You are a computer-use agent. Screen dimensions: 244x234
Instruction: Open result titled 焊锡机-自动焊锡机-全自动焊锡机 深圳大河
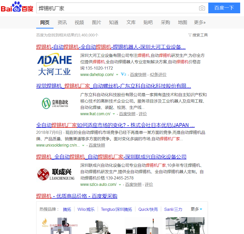point(111,47)
